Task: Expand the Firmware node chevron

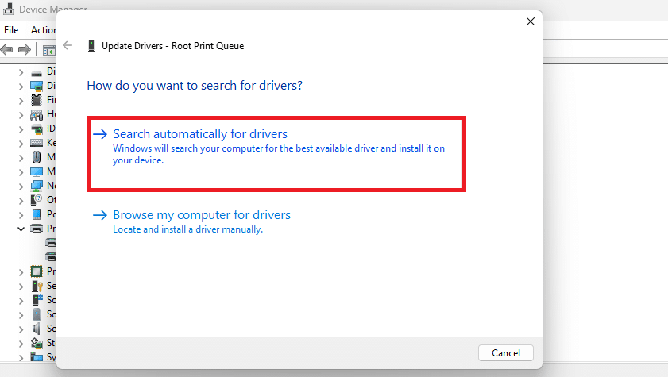Action: tap(21, 101)
